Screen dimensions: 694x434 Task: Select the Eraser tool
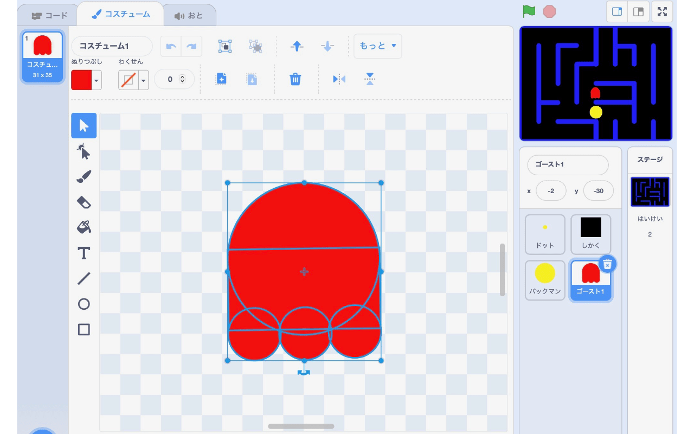pos(84,202)
